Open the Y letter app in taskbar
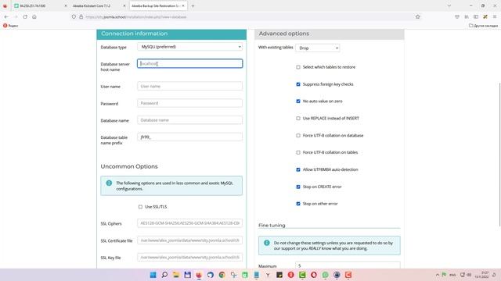The image size is (501, 281). [268, 275]
